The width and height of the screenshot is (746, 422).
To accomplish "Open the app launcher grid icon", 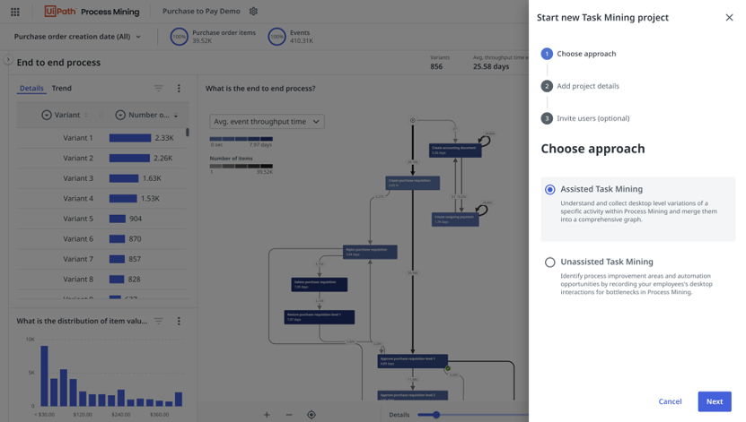I will pos(15,12).
